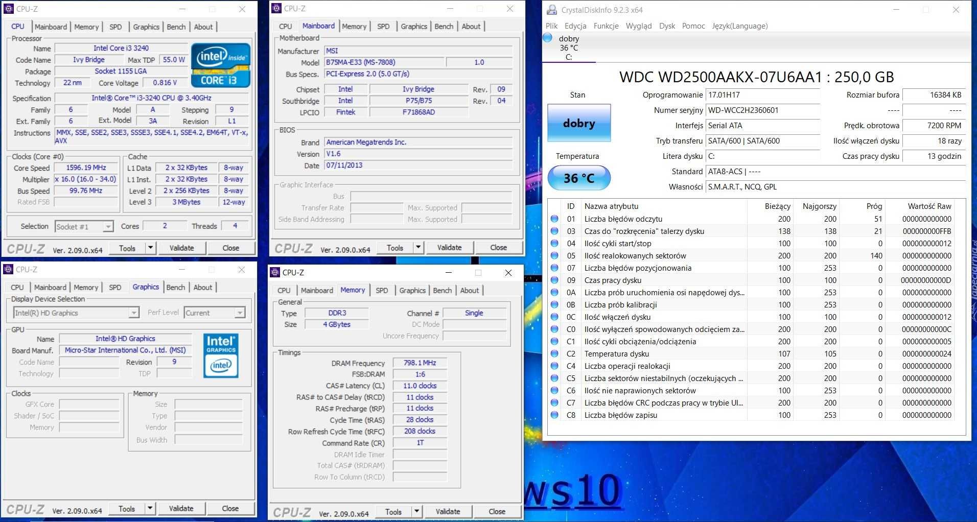Click Tools button in Mainboard window
This screenshot has width=977, height=522.
pyautogui.click(x=395, y=247)
